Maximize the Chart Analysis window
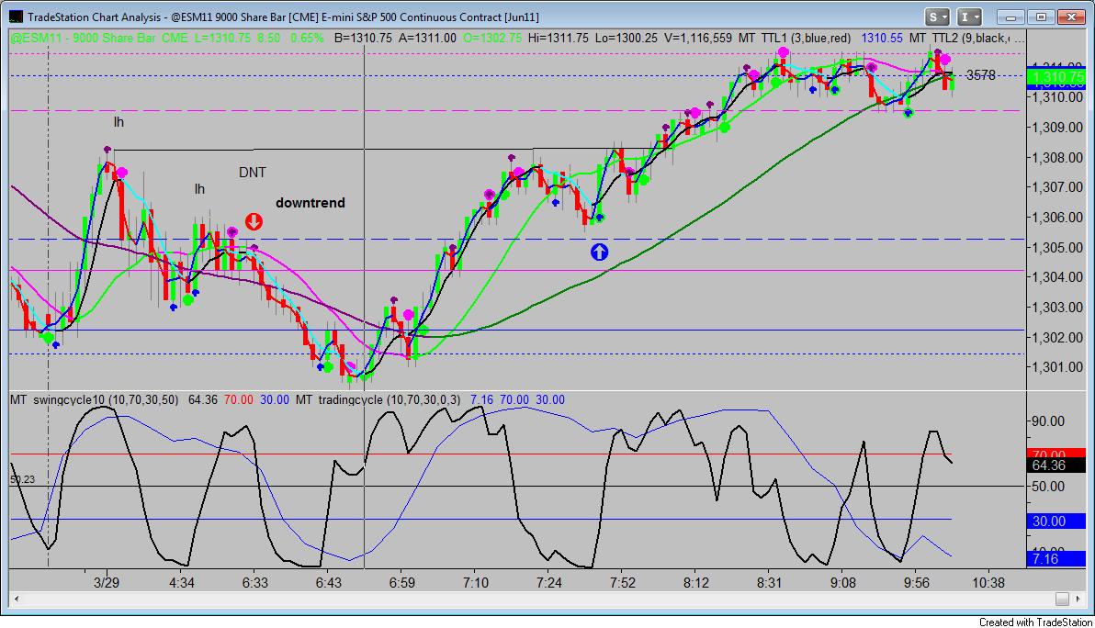 click(x=1041, y=17)
